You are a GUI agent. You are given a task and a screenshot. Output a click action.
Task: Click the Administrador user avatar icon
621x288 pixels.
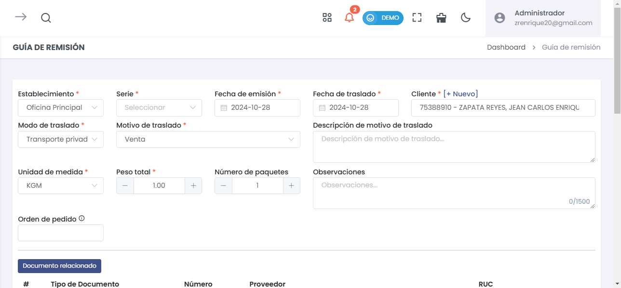pos(499,18)
